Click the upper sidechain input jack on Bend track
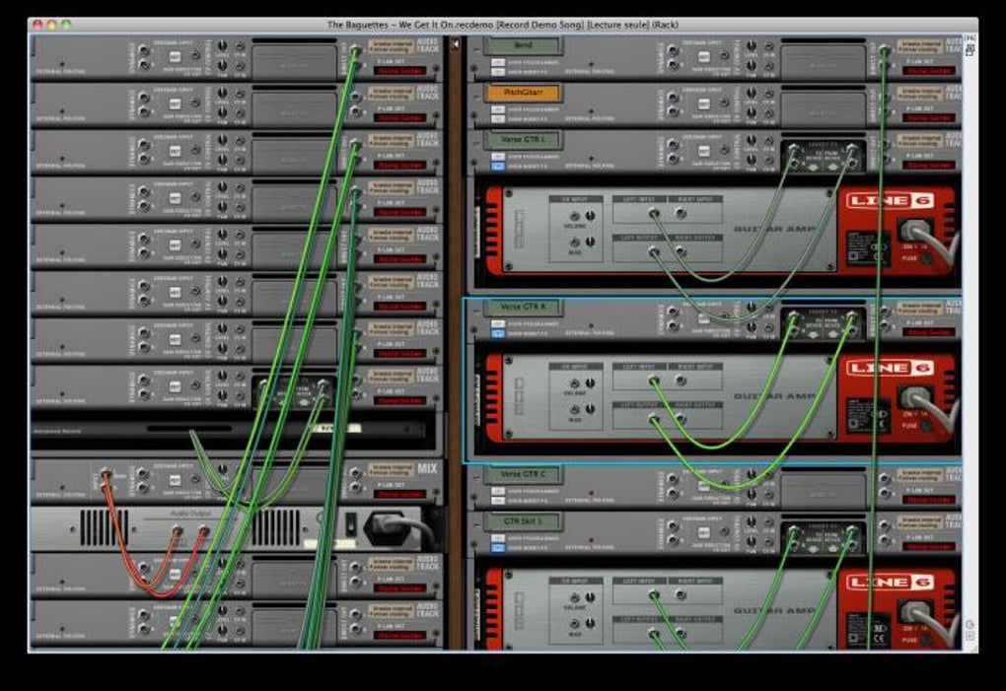The height and width of the screenshot is (691, 1006). point(673,50)
